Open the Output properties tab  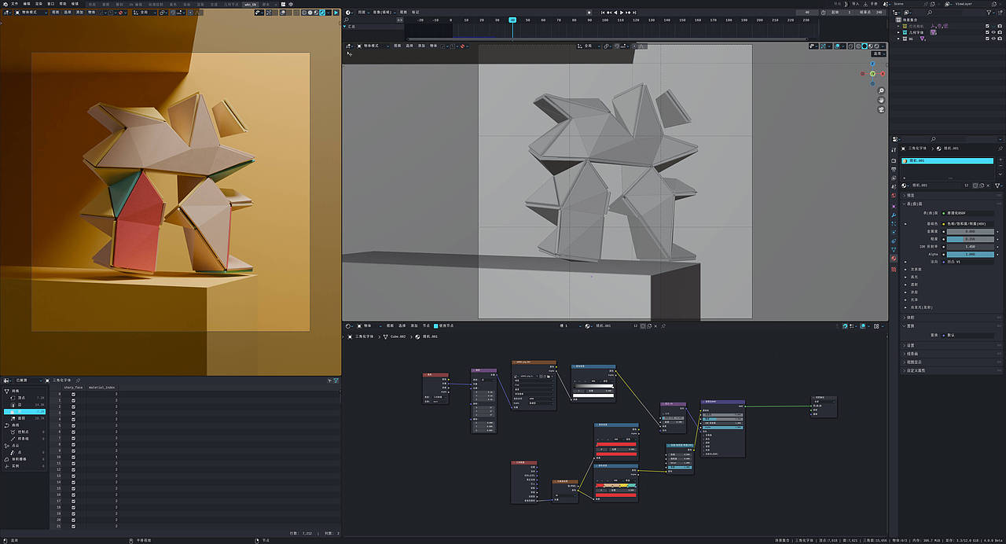pos(894,169)
